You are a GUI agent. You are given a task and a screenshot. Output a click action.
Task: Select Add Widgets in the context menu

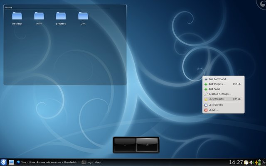coord(223,84)
